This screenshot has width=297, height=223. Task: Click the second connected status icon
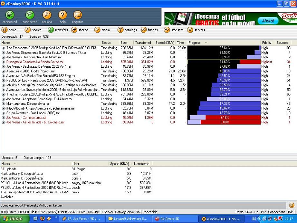click(30, 15)
